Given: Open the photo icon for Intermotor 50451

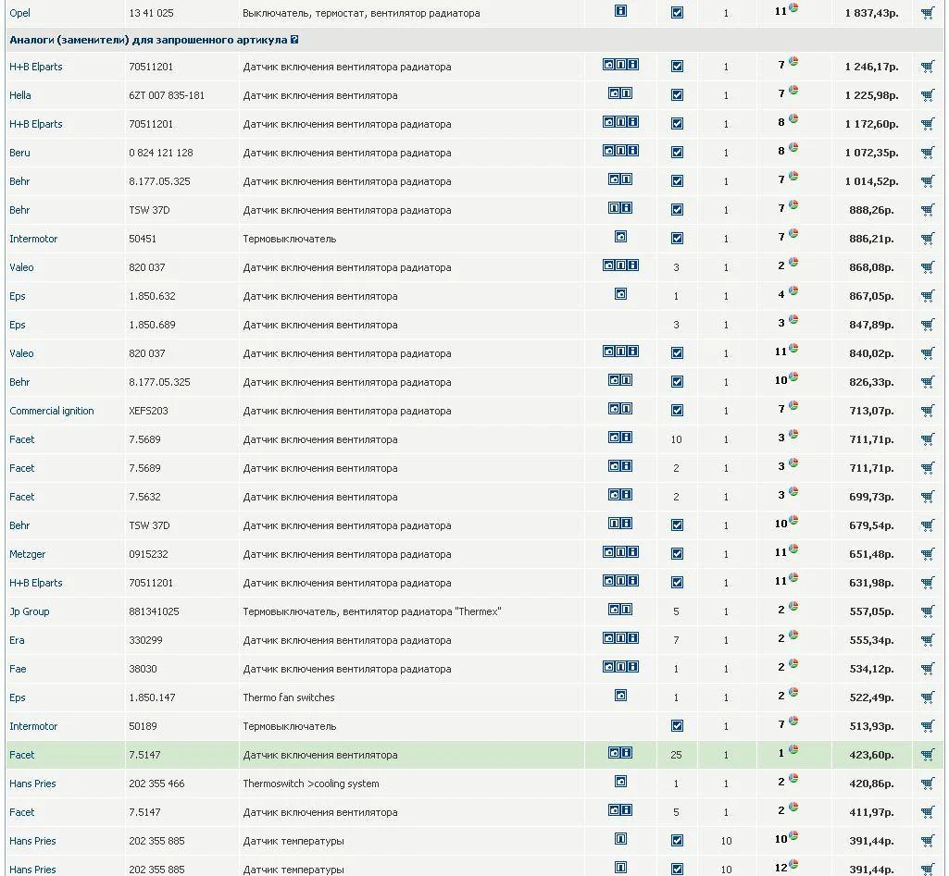Looking at the screenshot, I should coord(620,237).
